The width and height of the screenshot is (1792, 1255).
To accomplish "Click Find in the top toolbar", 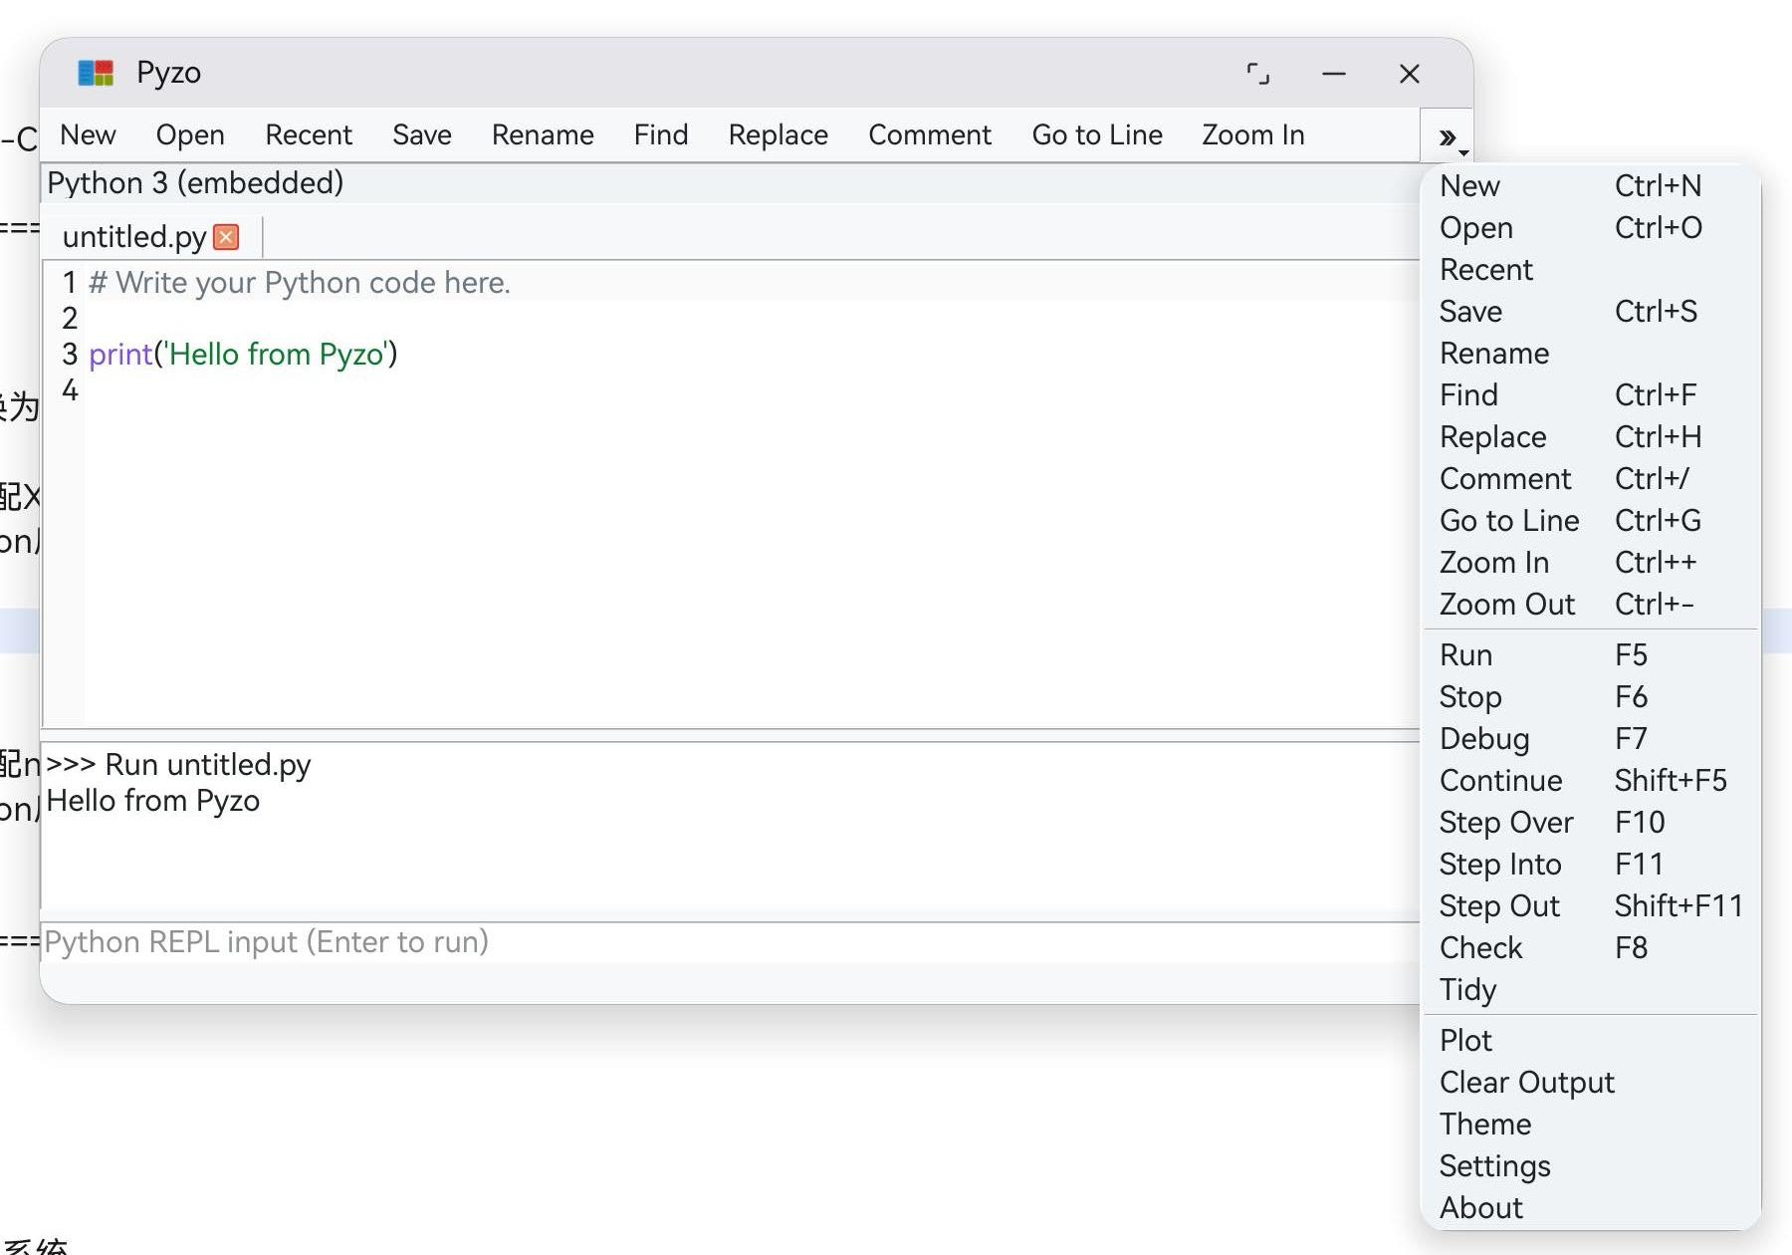I will tap(661, 134).
